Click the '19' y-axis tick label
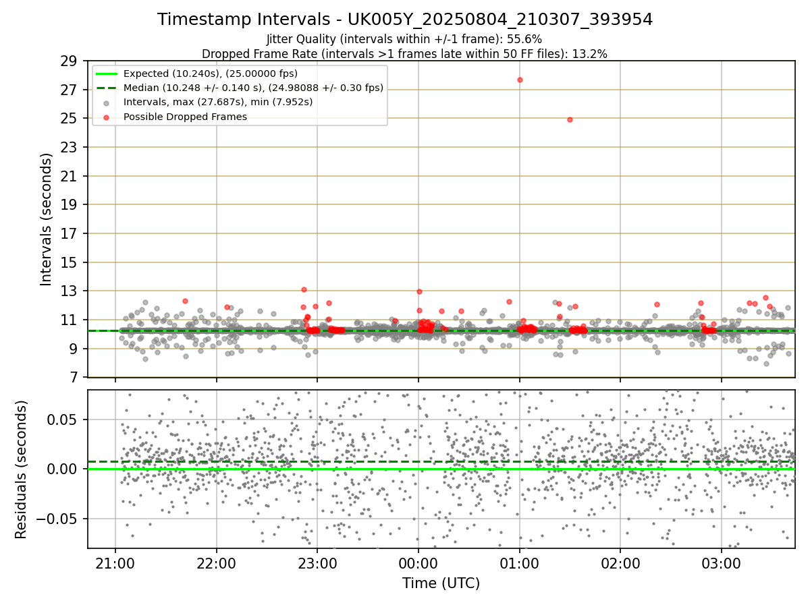Screen dimensions: 810x607 click(69, 205)
